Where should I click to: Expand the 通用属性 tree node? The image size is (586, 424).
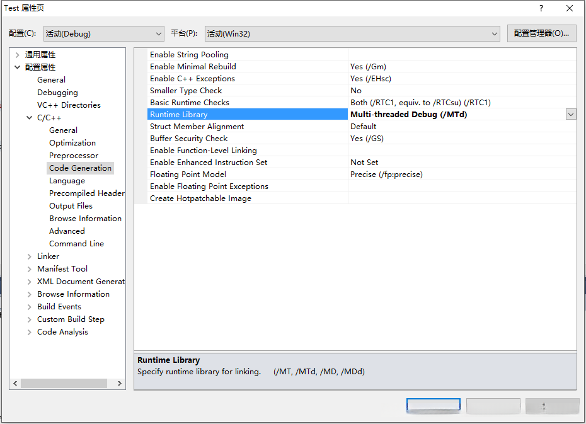17,55
